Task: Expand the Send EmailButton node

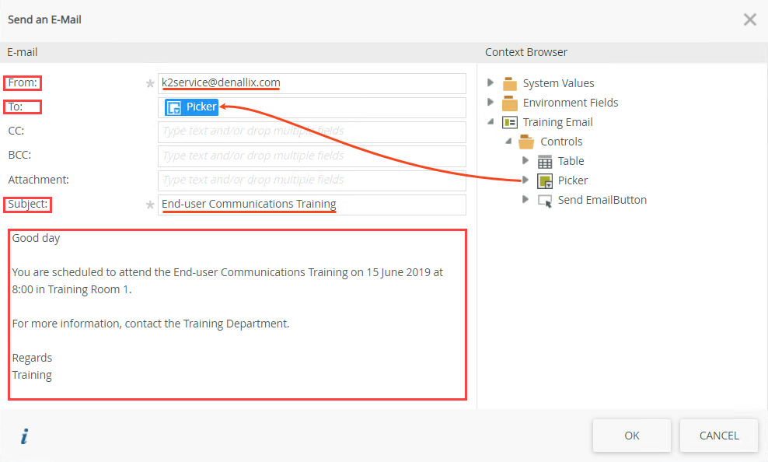Action: pyautogui.click(x=525, y=200)
